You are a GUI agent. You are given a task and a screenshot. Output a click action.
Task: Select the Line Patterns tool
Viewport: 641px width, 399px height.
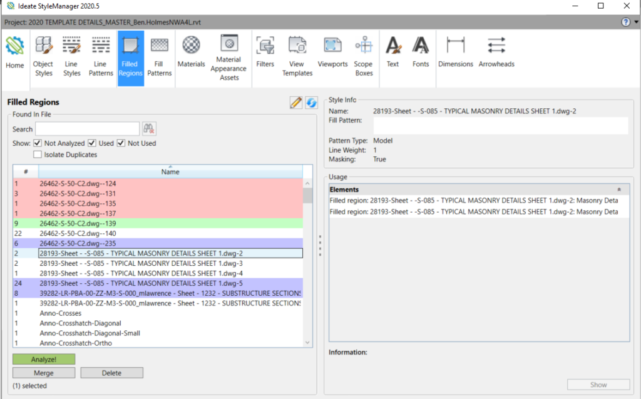click(100, 53)
